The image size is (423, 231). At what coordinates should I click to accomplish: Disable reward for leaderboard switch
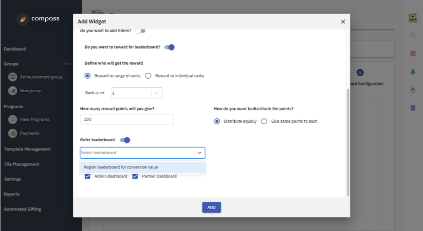(169, 47)
